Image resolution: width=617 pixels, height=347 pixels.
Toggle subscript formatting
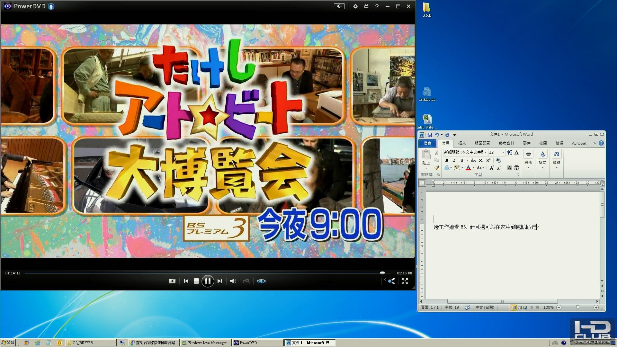[481, 160]
